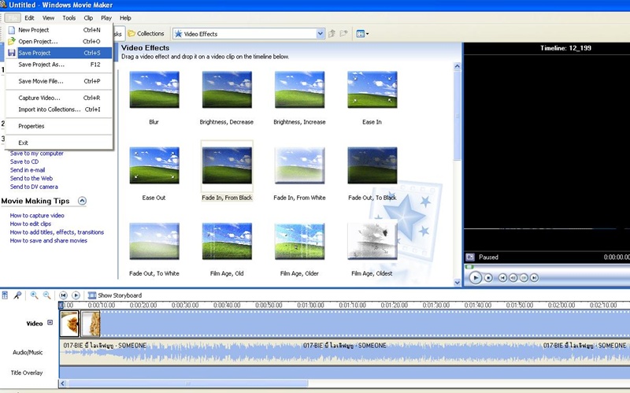This screenshot has width=630, height=393.
Task: Select the Brightness, Decrease effect thumbnail
Action: 227,90
